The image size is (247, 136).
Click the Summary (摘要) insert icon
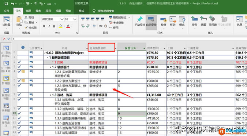(203, 19)
